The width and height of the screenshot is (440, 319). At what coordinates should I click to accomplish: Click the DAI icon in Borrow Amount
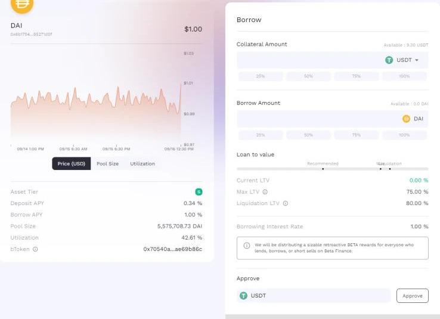coord(407,119)
